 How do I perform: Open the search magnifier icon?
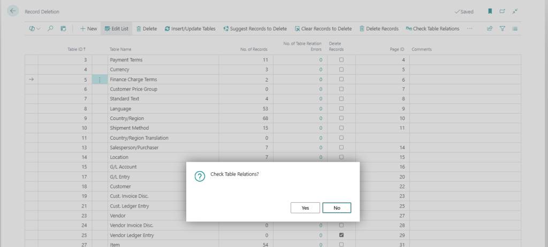tap(50, 29)
